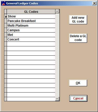Click the application icon in title bar
Viewport: 98px width, 112px height.
click(x=3, y=3)
